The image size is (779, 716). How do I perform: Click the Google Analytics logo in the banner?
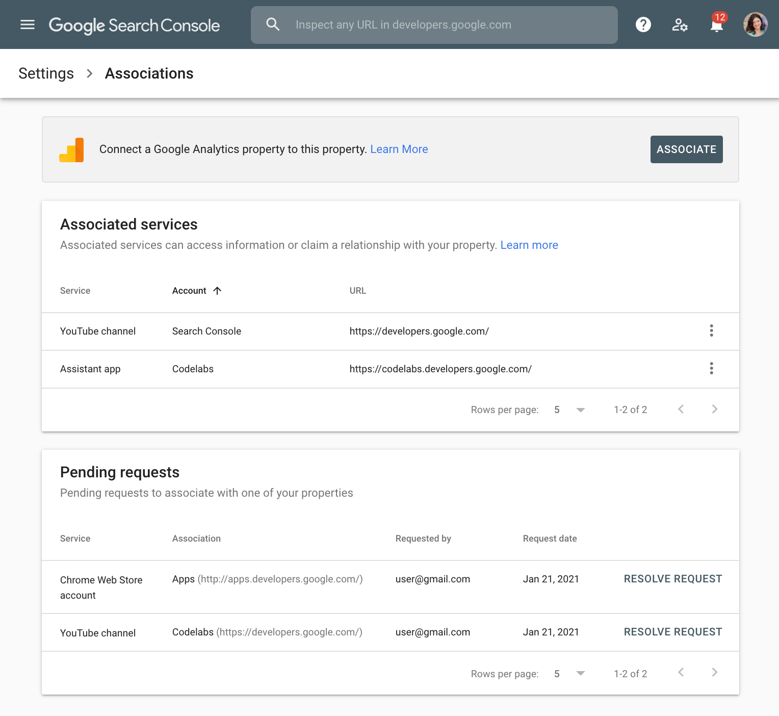click(71, 149)
